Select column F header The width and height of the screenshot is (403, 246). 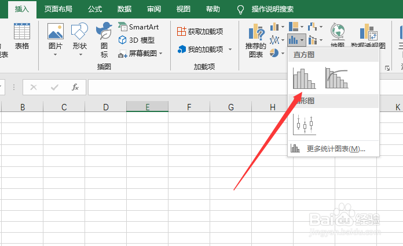pyautogui.click(x=189, y=107)
